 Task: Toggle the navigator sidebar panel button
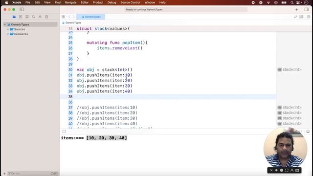pos(22,9)
